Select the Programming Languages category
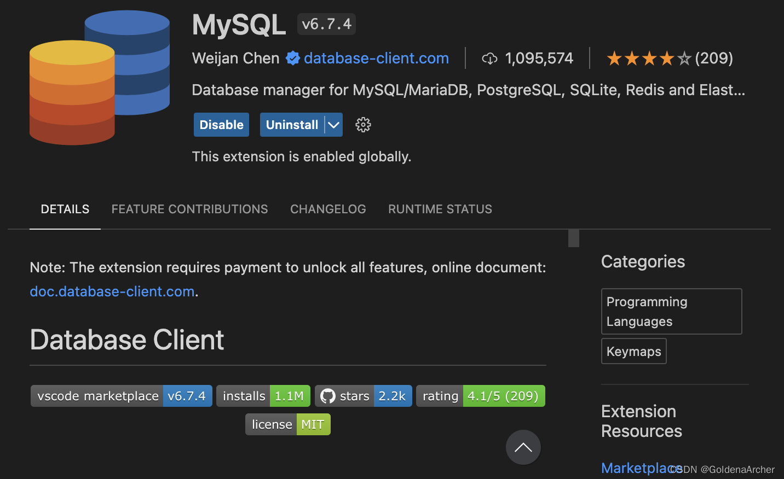 click(671, 311)
